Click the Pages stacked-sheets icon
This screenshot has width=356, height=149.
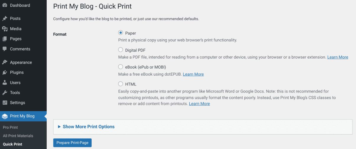click(5, 39)
